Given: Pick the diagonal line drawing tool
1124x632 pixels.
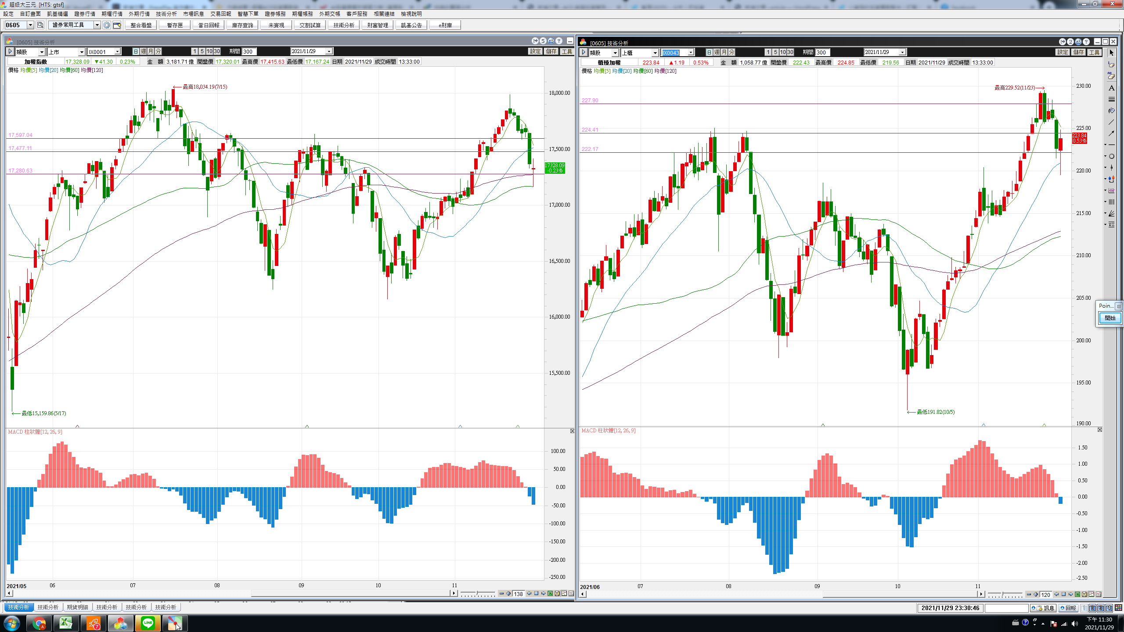Looking at the screenshot, I should pos(1111,122).
